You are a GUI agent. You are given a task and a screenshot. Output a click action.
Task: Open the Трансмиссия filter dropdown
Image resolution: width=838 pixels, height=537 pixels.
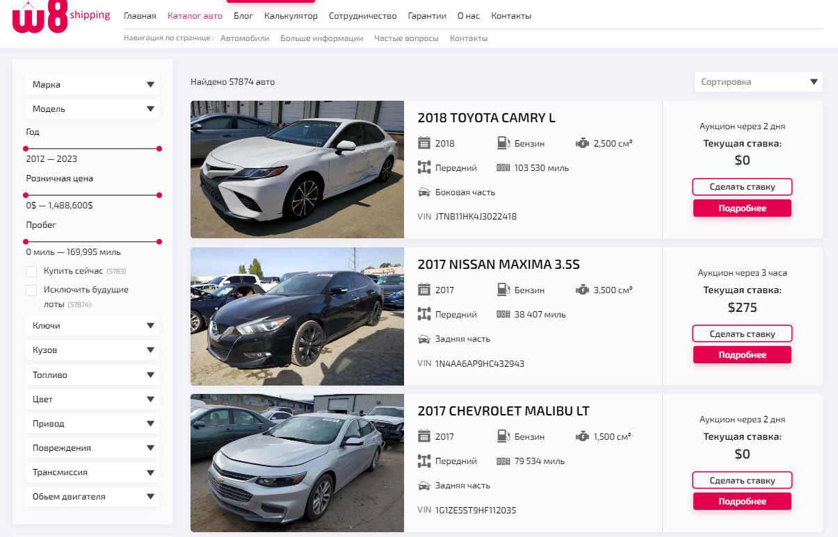[92, 472]
